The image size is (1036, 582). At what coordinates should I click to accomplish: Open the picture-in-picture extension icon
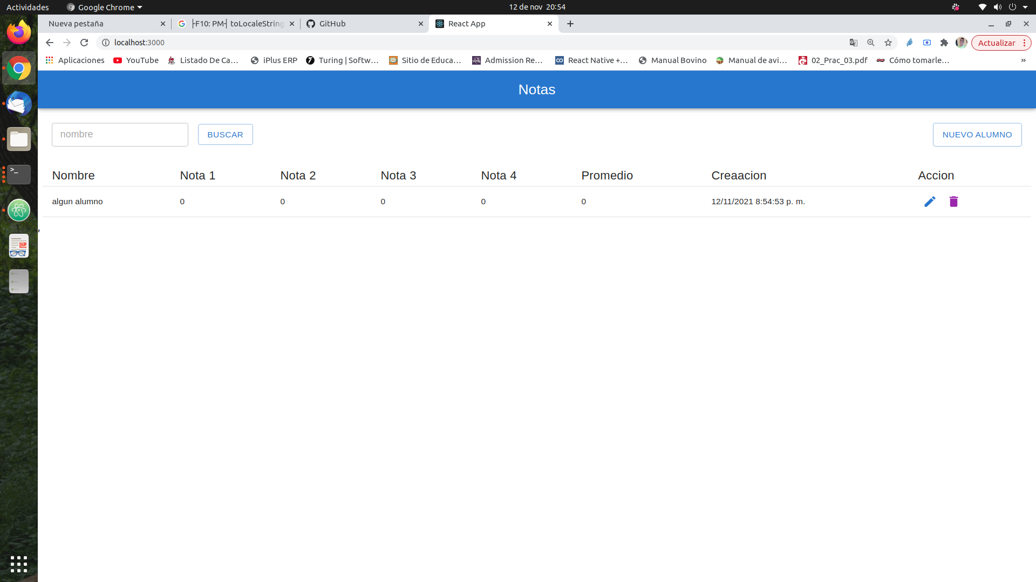point(928,43)
